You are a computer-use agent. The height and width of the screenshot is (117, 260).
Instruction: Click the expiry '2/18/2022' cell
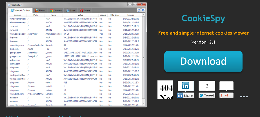[131, 34]
